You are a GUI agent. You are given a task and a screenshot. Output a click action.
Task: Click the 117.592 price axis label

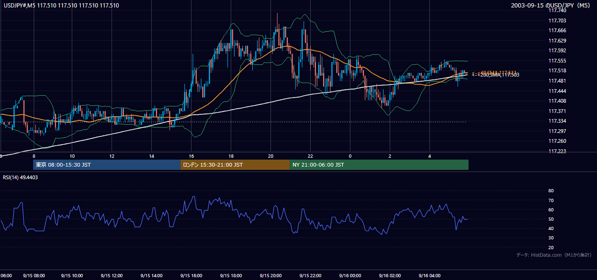[x=557, y=50]
